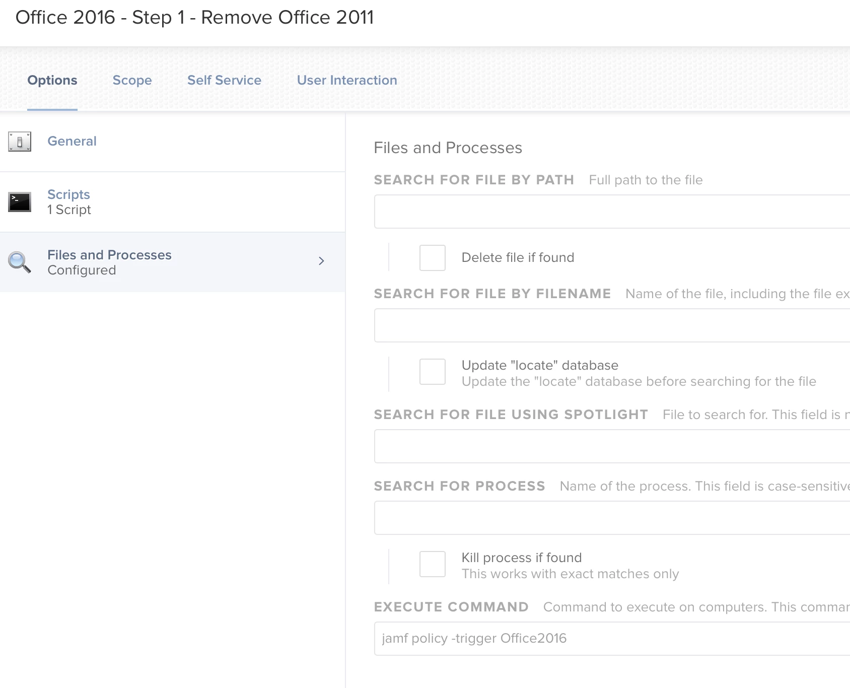Go to the Self Service tab
850x688 pixels.
224,80
